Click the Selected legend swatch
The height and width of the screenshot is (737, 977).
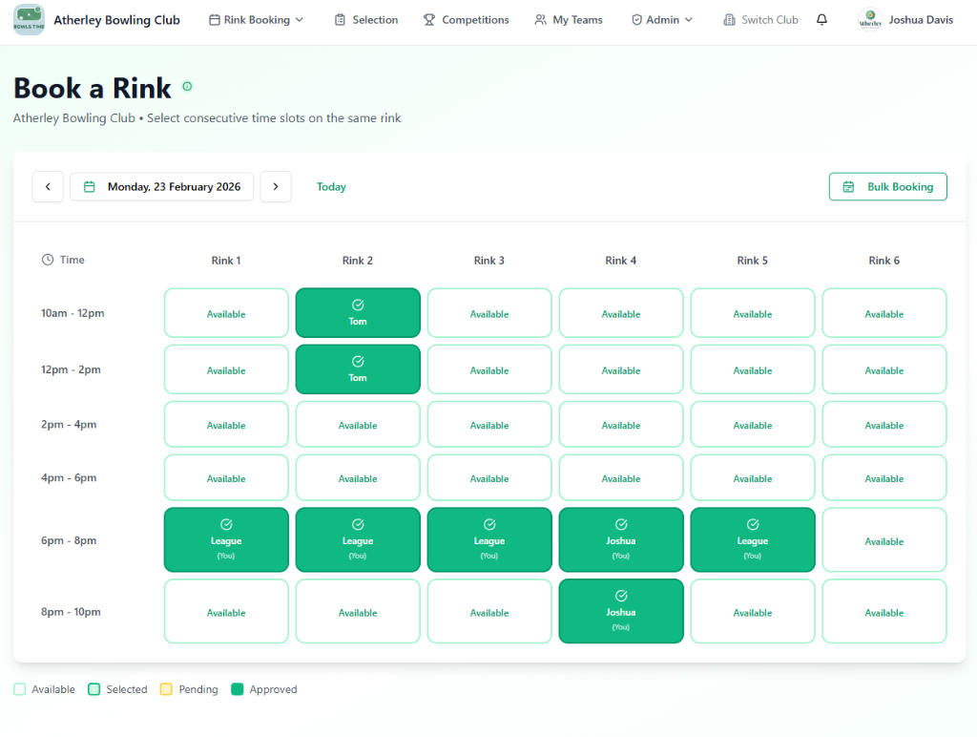94,689
